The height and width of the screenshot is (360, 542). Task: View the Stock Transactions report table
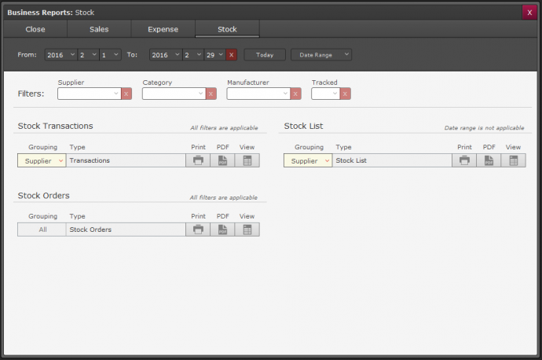point(247,160)
